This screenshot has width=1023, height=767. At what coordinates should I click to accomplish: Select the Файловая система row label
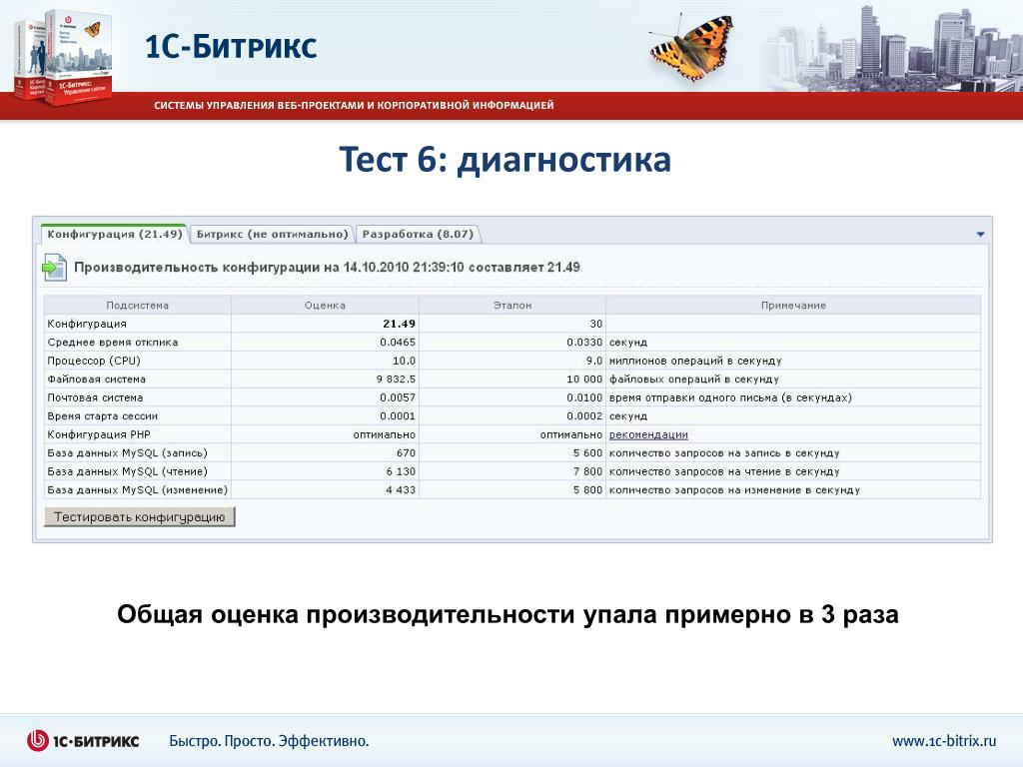(x=97, y=379)
